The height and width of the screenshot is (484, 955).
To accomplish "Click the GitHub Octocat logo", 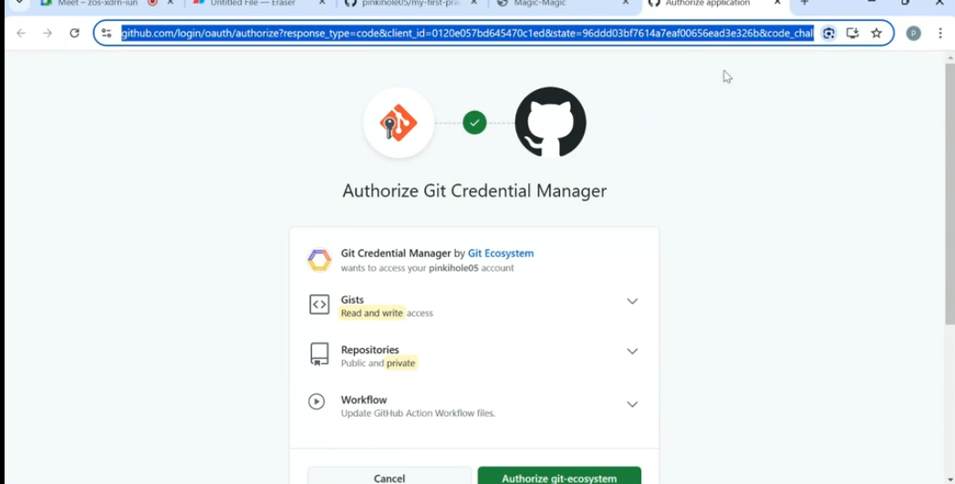I will pyautogui.click(x=550, y=123).
